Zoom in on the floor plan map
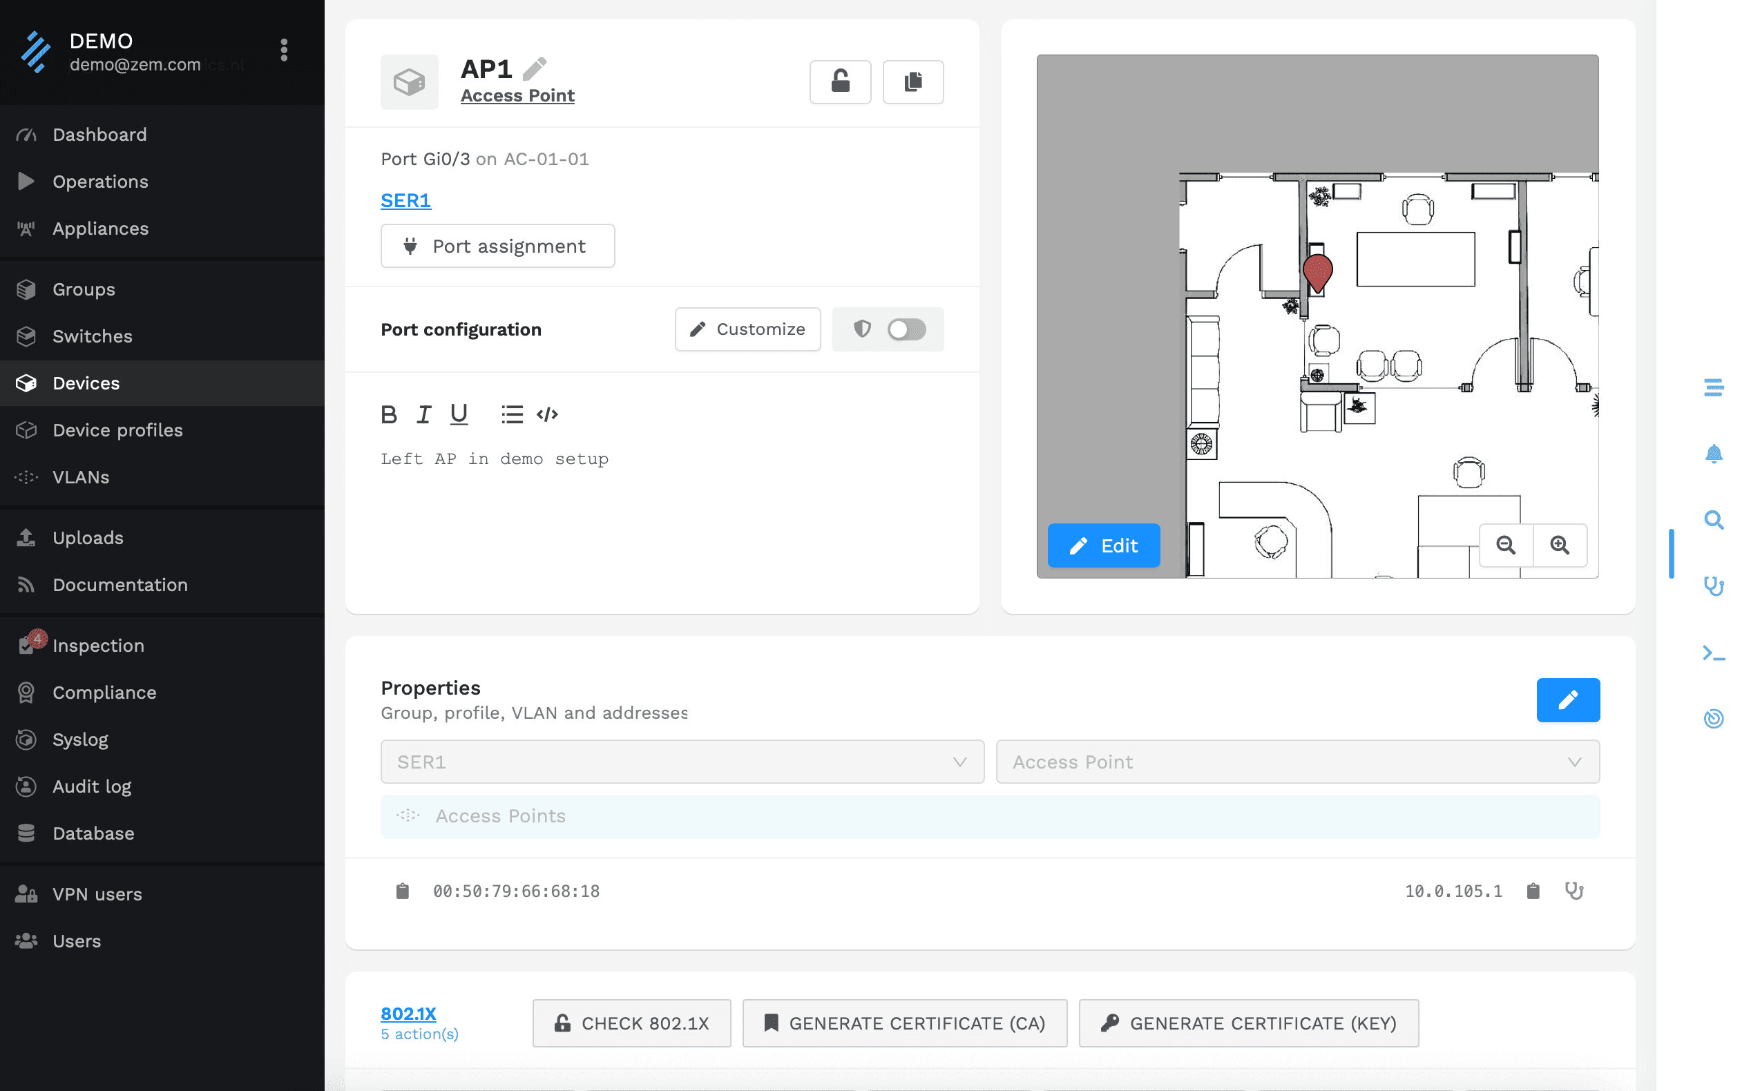This screenshot has height=1091, width=1760. point(1560,546)
